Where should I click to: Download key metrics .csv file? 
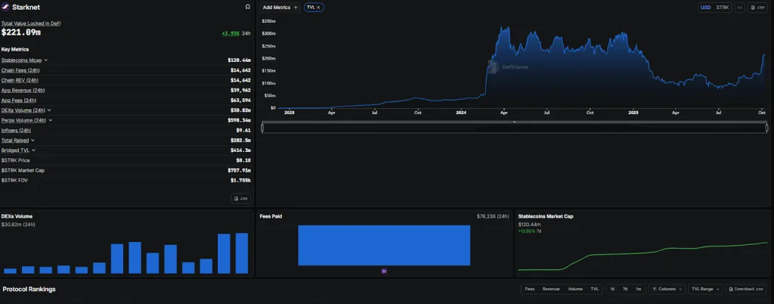240,198
